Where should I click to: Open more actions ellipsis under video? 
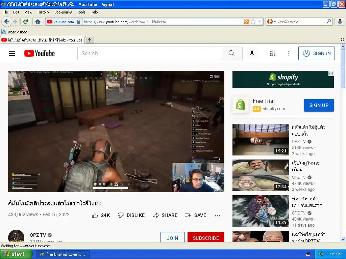(x=218, y=215)
